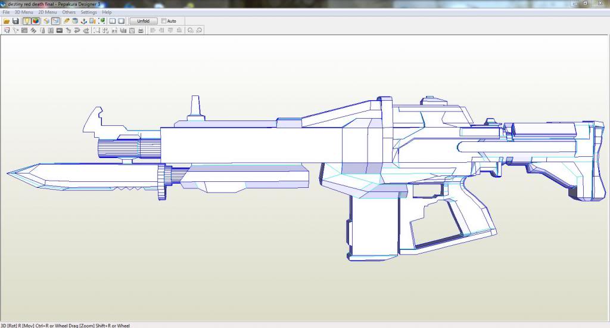The height and width of the screenshot is (328, 610).
Task: Open the Others menu
Action: pos(69,12)
